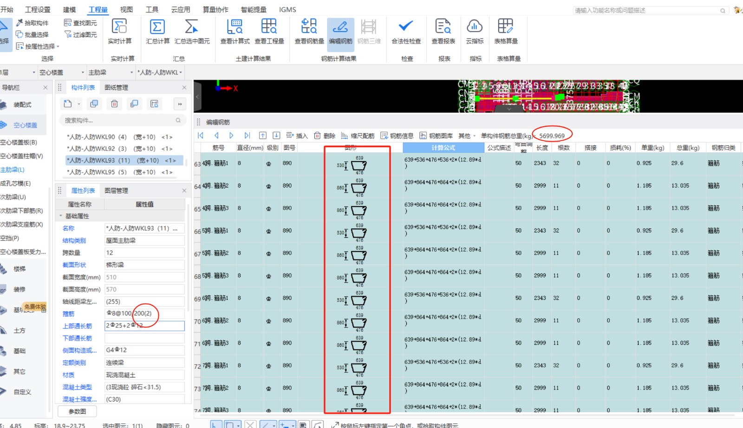Image resolution: width=743 pixels, height=428 pixels.
Task: Open the 空心楼盖 category dropdown
Action: (83, 72)
